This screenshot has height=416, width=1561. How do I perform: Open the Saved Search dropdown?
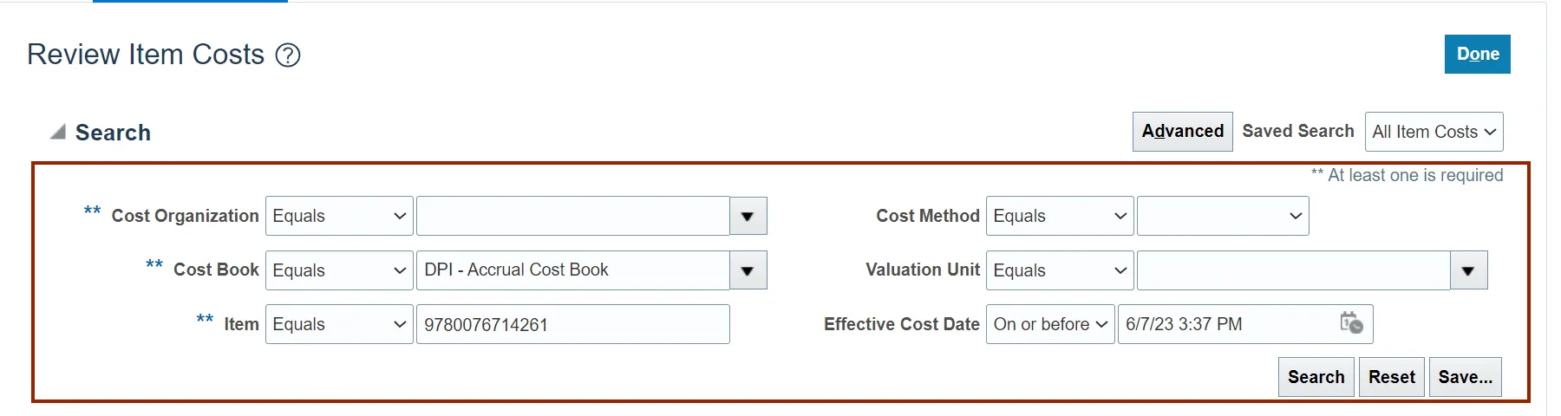(1434, 132)
